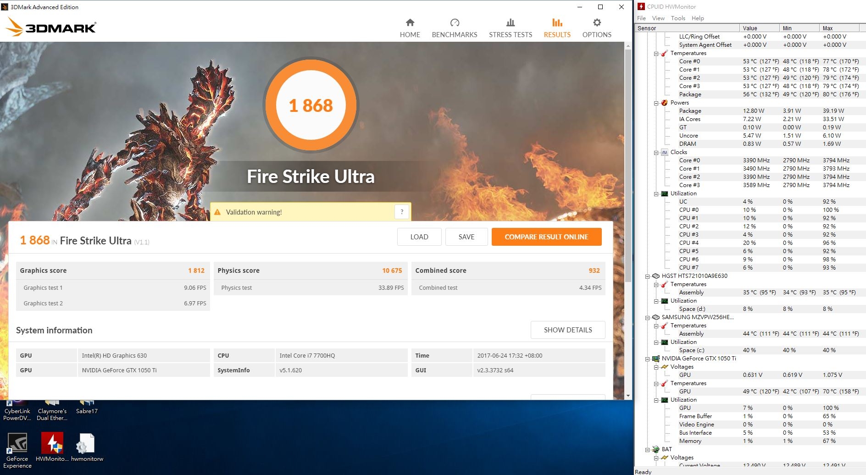Open Claymore's Dual Ether desktop shortcut

pos(52,410)
